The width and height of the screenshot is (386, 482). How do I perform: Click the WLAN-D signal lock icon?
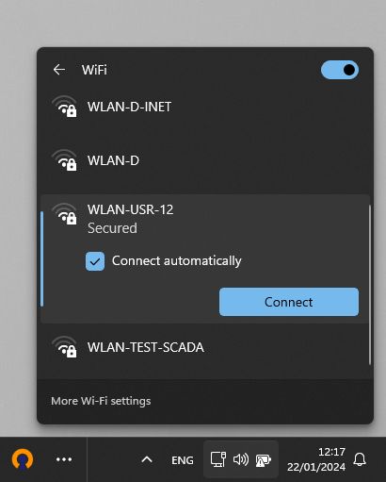coord(65,160)
